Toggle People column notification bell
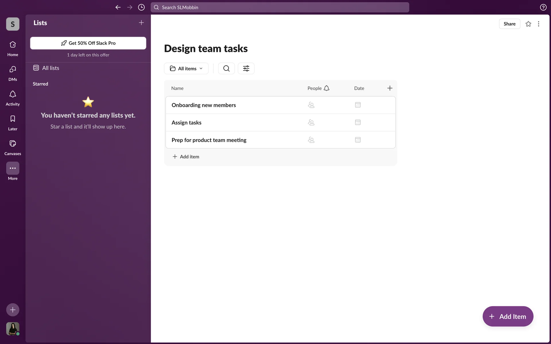 click(x=326, y=88)
